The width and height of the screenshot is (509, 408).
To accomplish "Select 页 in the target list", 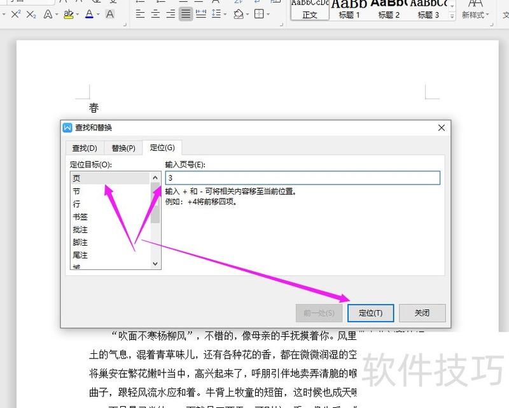I will pos(109,178).
